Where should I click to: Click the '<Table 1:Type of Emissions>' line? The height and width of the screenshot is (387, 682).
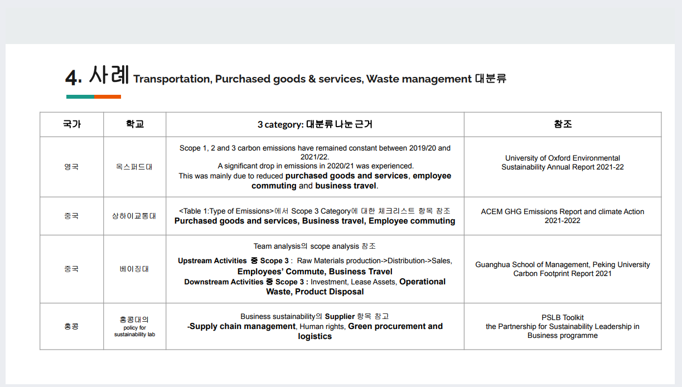pos(315,211)
